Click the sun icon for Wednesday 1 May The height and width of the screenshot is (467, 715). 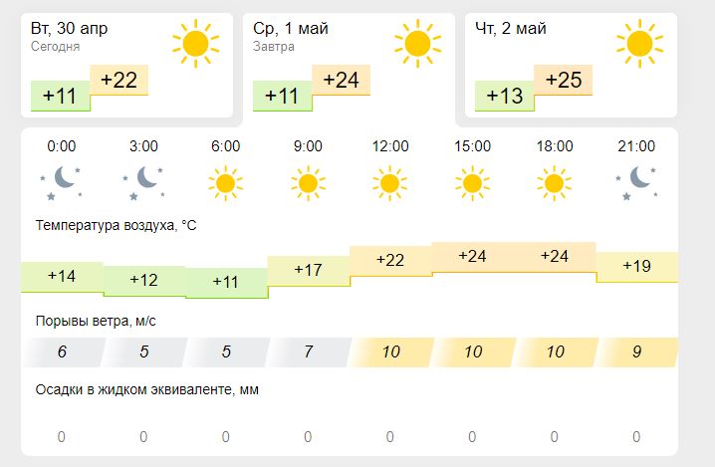(417, 43)
